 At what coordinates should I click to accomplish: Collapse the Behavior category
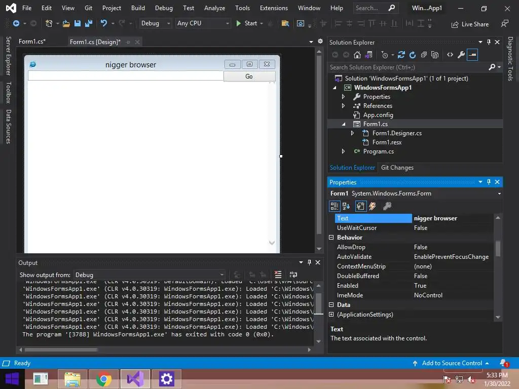click(x=331, y=238)
